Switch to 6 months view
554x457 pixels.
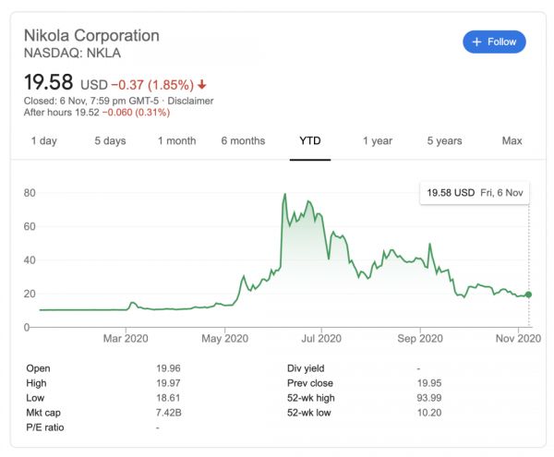pyautogui.click(x=243, y=141)
